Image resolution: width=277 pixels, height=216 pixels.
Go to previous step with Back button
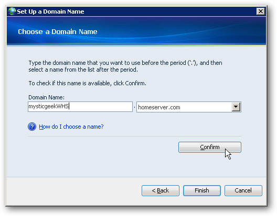point(161,190)
